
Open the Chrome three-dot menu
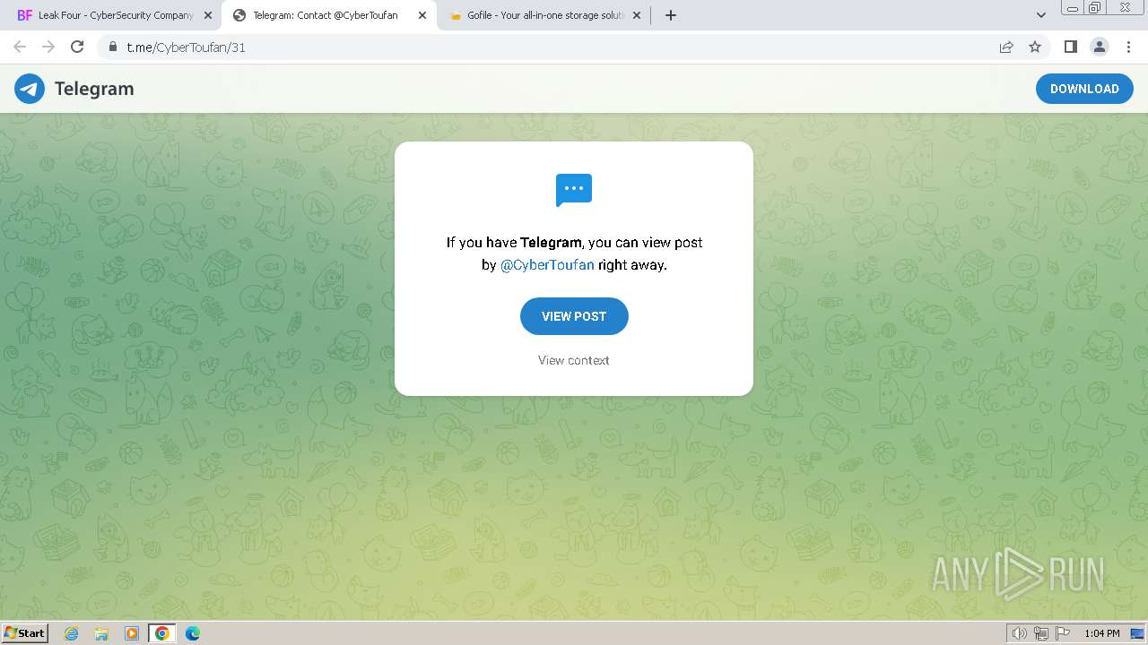(1128, 47)
